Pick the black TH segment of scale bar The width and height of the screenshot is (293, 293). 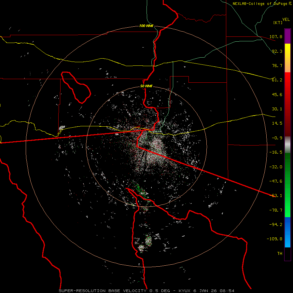[x=287, y=254]
